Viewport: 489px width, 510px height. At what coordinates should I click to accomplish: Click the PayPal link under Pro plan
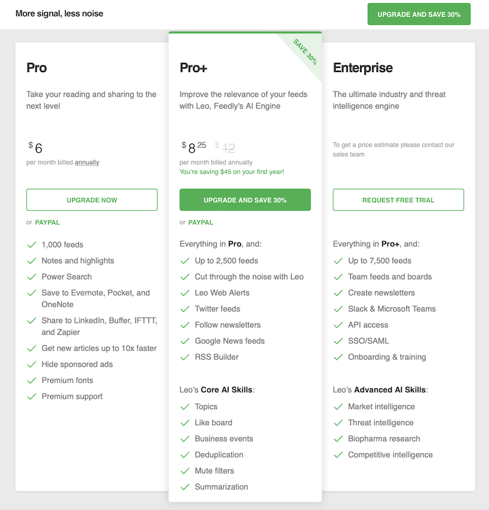coord(47,222)
